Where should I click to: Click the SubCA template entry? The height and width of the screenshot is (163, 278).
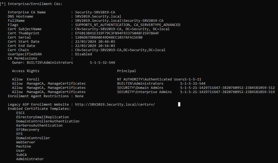21,155
